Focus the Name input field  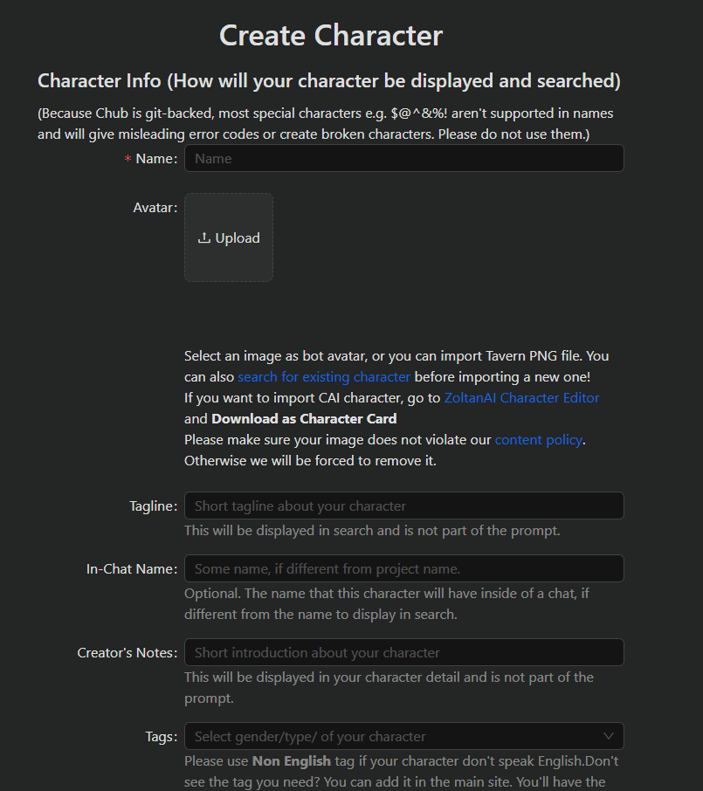[x=403, y=158]
